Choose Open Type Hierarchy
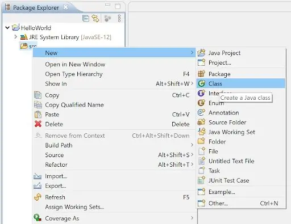Screen dimensions: 291x224 pyautogui.click(x=114, y=74)
